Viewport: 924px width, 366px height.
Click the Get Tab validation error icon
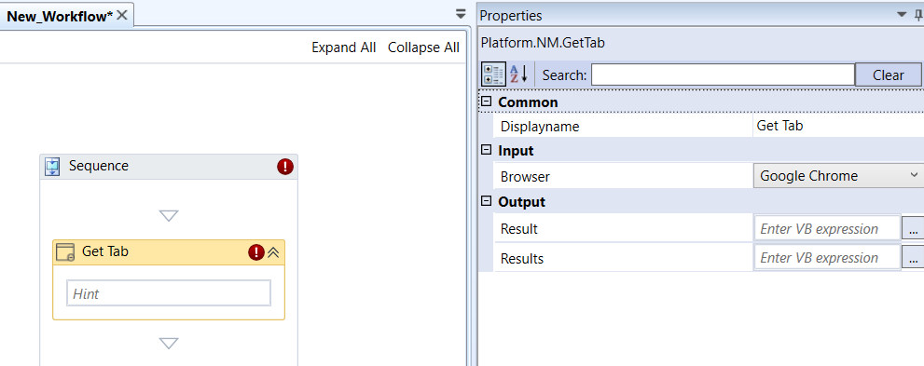255,252
